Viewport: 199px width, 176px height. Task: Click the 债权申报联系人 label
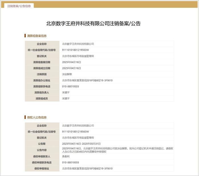coord(42,156)
